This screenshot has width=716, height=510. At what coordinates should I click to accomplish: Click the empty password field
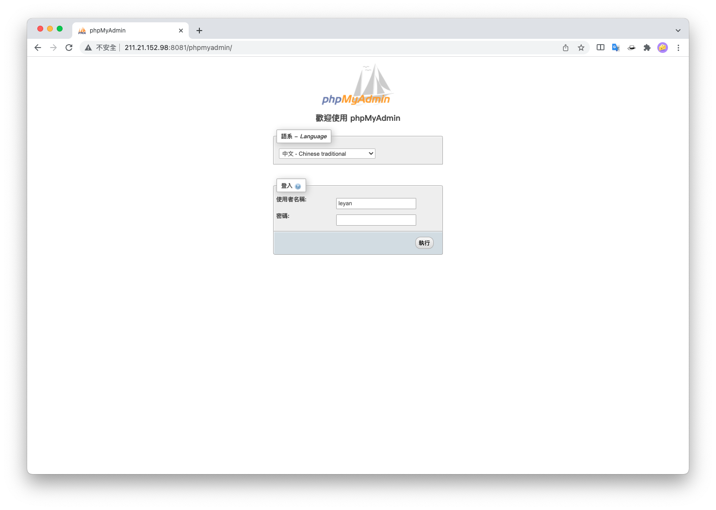[x=376, y=220]
